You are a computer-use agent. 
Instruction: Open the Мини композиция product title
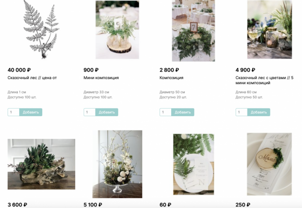[x=101, y=78]
